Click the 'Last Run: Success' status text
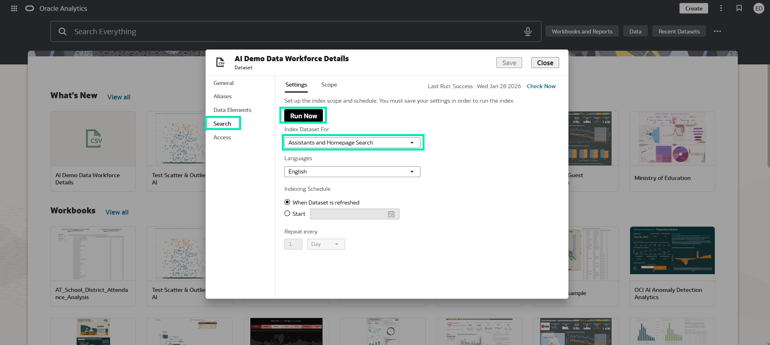Screen dimensions: 770x345 click(x=474, y=86)
